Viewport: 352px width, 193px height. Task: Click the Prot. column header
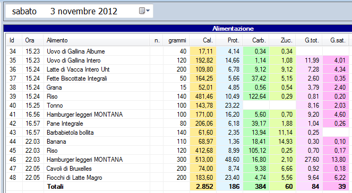[x=229, y=40]
